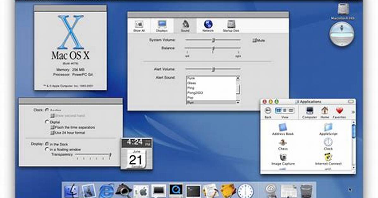Viewport: 378px width, 198px height.
Task: Tick the Mute checkbox
Action: (254, 40)
